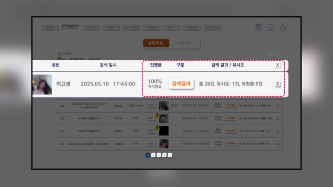333x187 pixels.
Task: Select the orange-highlighted top navigation tab
Action: coord(70,27)
